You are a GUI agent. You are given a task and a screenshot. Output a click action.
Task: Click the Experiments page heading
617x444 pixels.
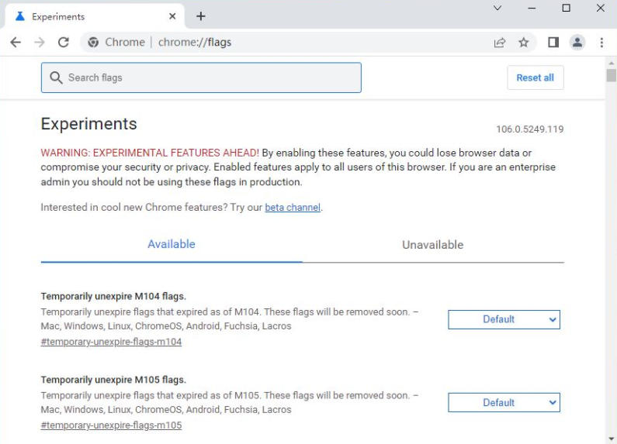pyautogui.click(x=89, y=124)
